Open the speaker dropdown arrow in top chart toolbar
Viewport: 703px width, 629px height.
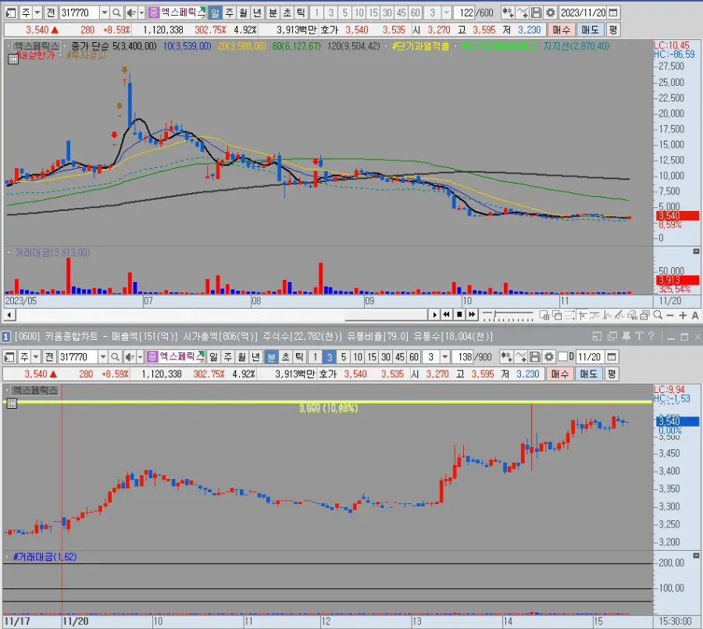(x=141, y=13)
